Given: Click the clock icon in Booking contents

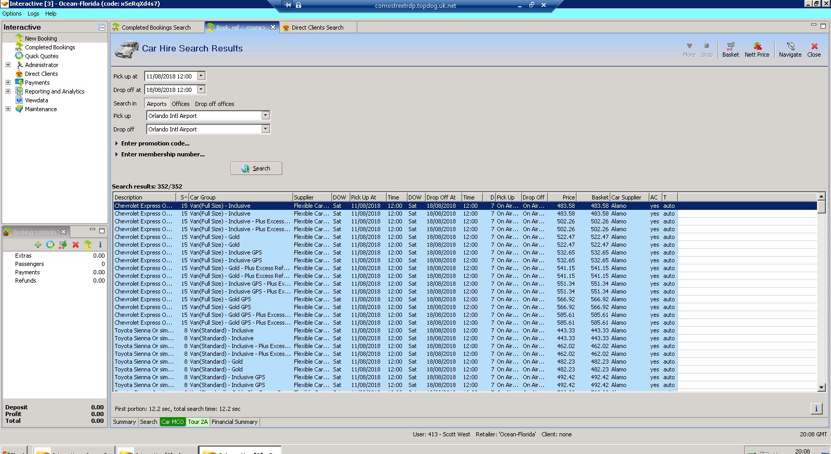Looking at the screenshot, I should click(x=50, y=245).
